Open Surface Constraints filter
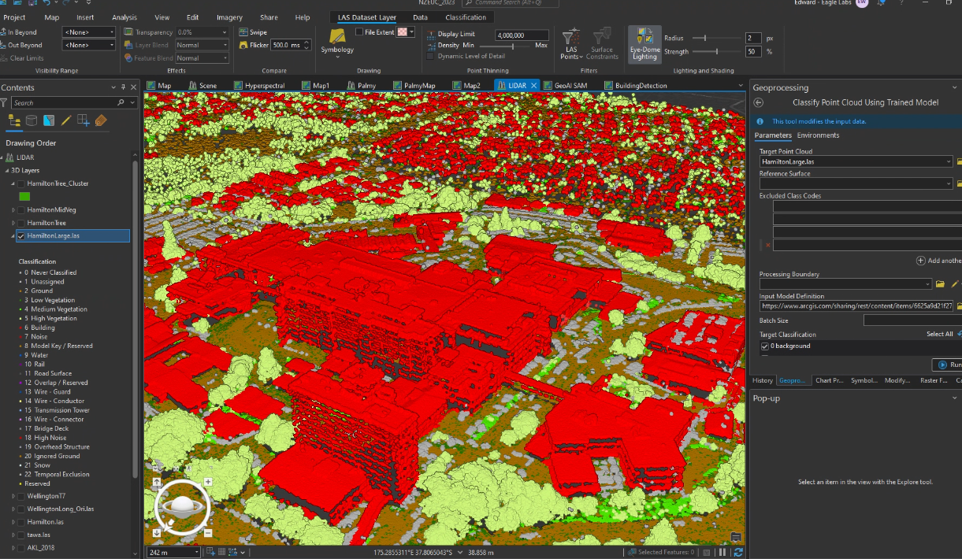Screen dimensions: 962x559 tap(602, 44)
